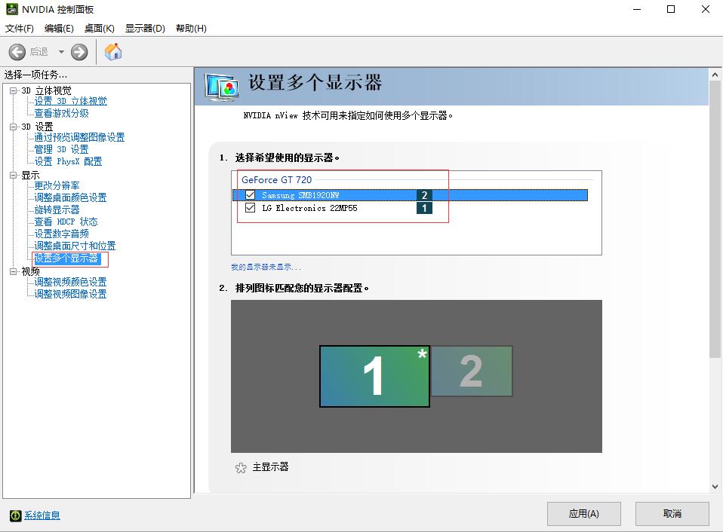Click the 应用(A) button
Image resolution: width=723 pixels, height=532 pixels.
(x=583, y=513)
